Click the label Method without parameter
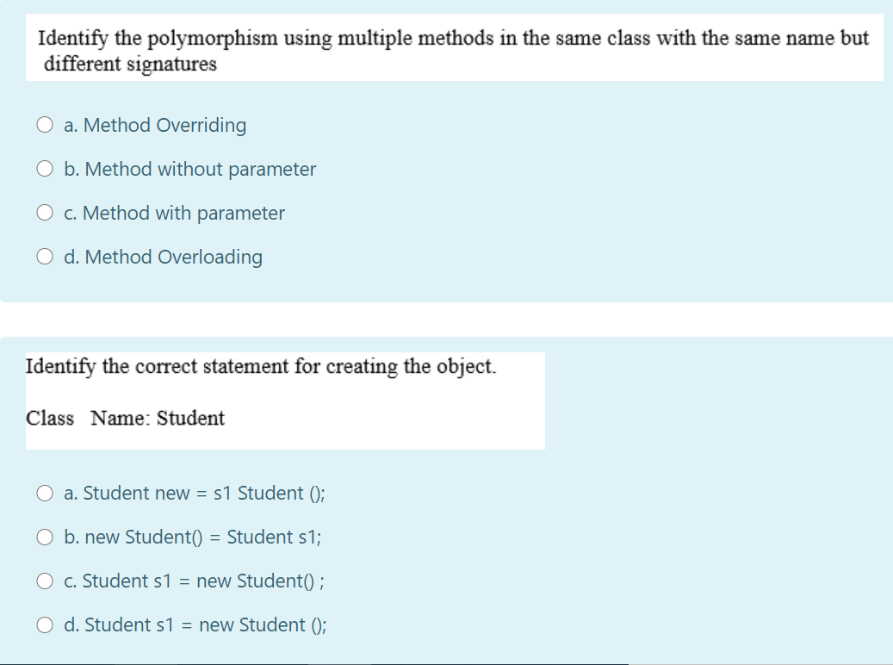 (x=189, y=169)
